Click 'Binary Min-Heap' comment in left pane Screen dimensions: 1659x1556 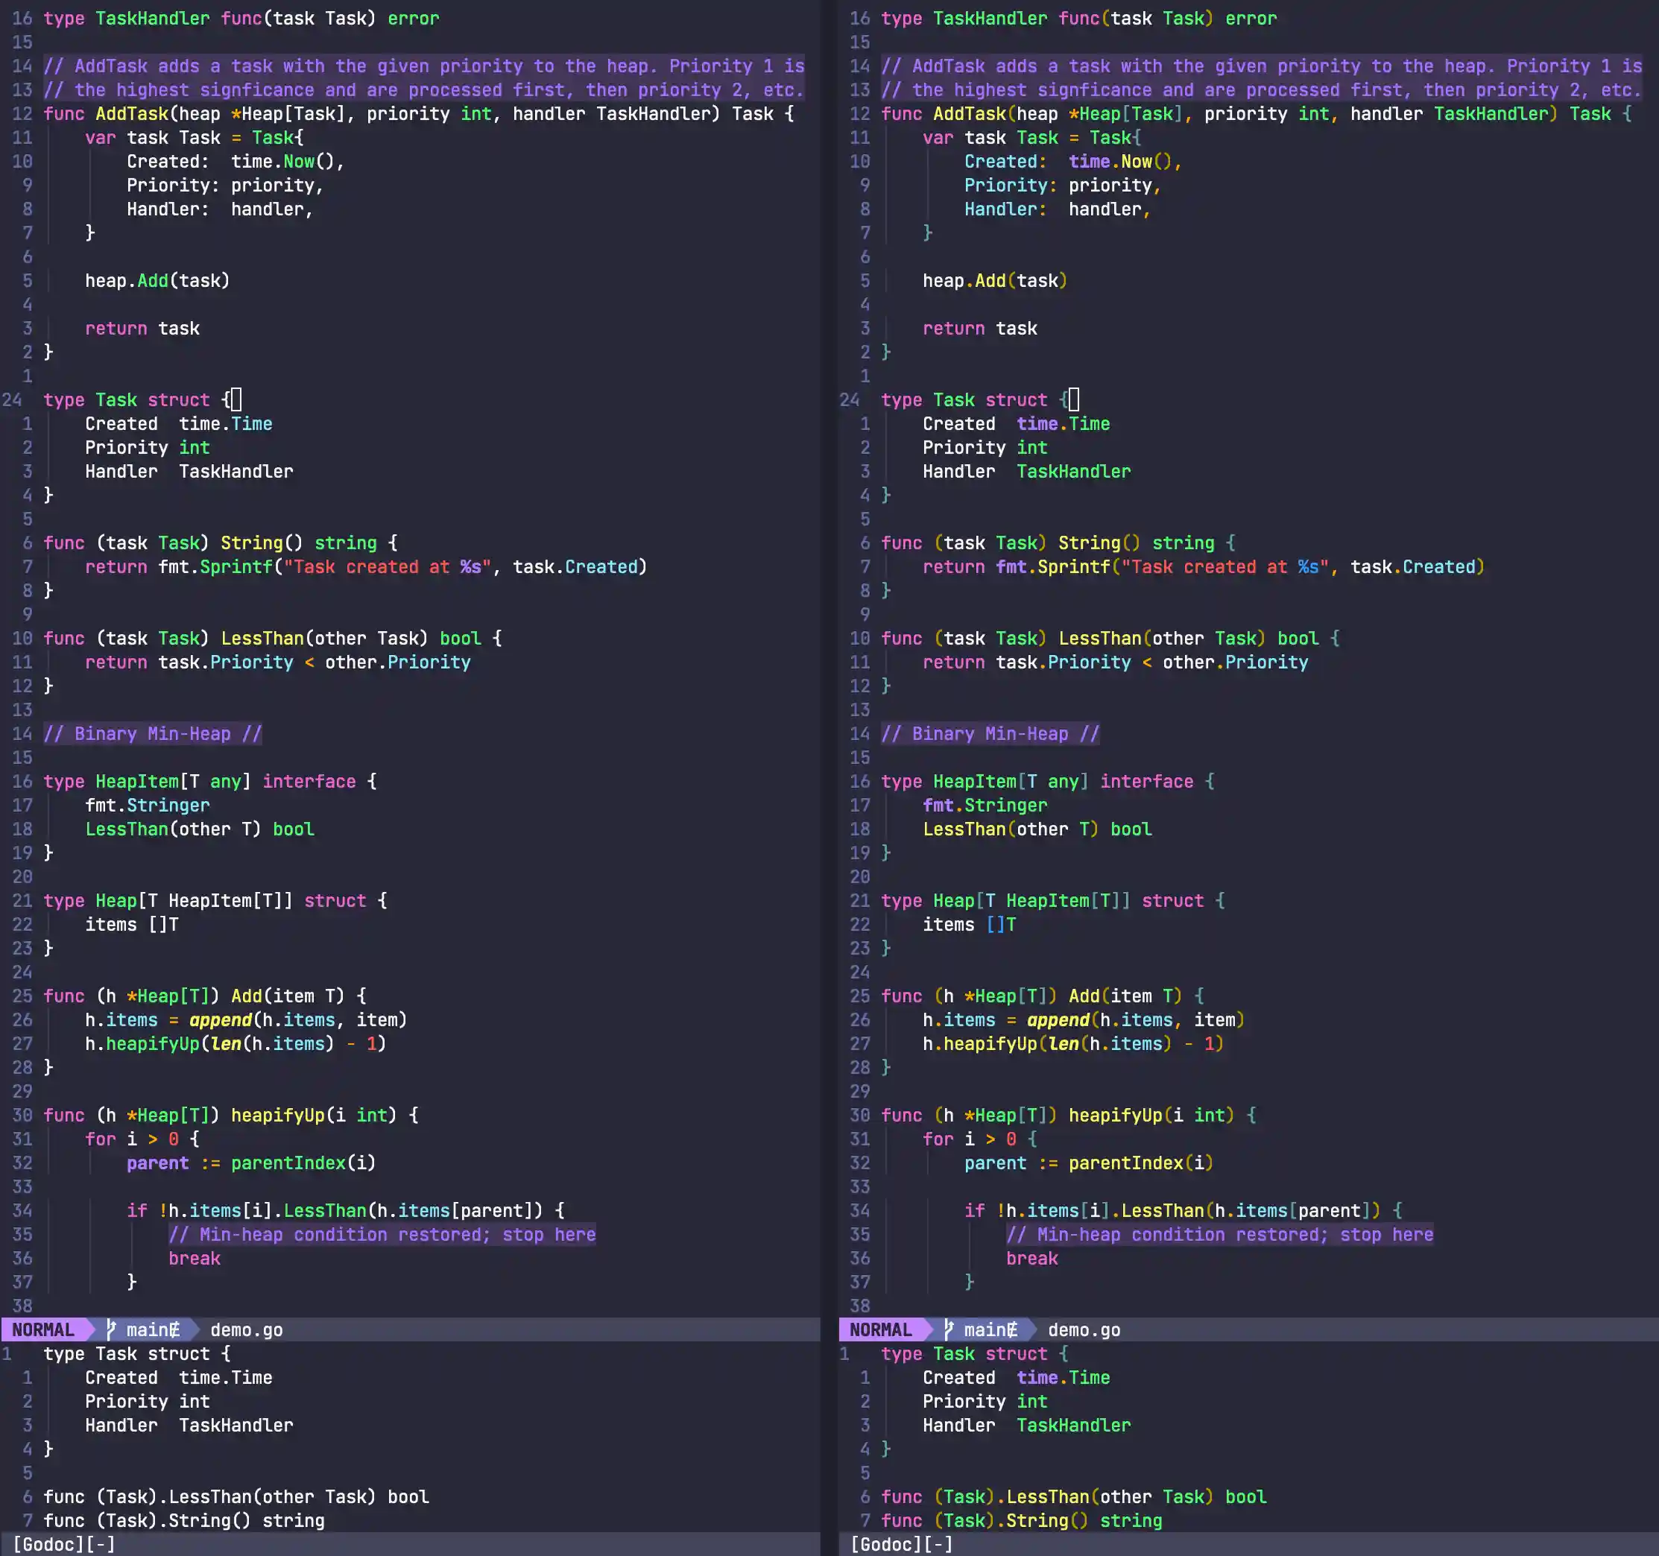click(x=153, y=733)
